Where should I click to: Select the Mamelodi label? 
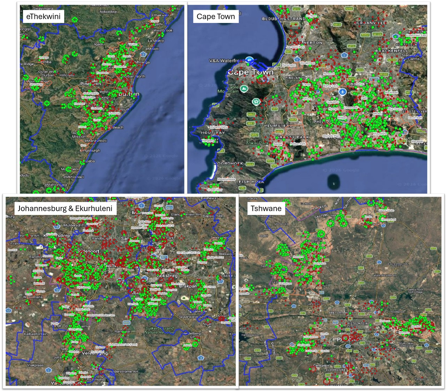pyautogui.click(x=416, y=326)
